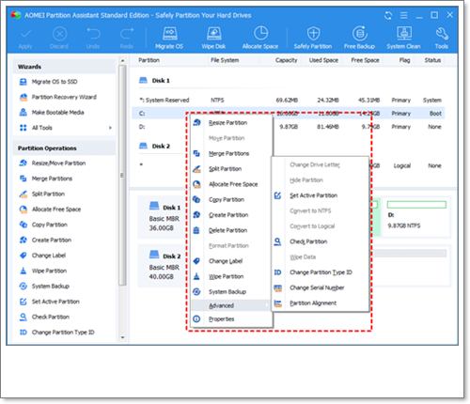Click the System Clean toolbar icon
This screenshot has height=404, width=470.
coord(403,38)
